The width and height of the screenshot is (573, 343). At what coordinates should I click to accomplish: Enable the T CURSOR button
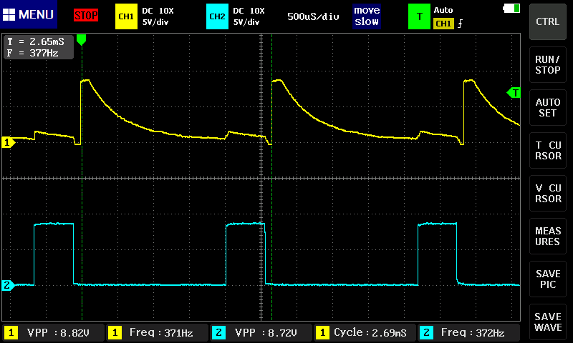coord(547,151)
